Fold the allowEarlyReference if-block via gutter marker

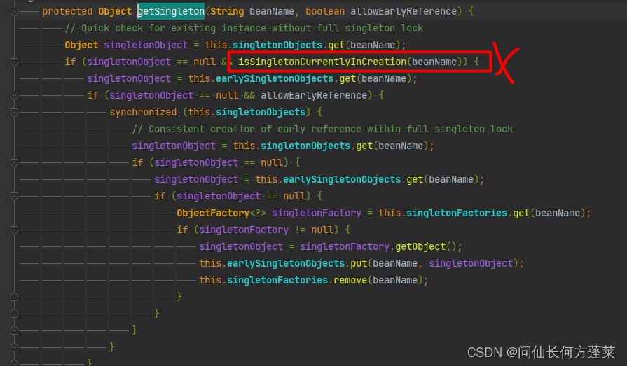(x=14, y=95)
